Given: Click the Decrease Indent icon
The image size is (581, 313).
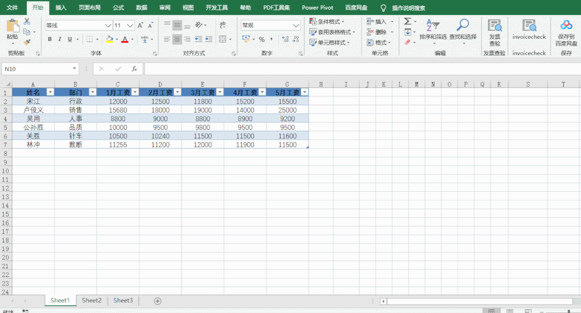Looking at the screenshot, I should tap(198, 39).
